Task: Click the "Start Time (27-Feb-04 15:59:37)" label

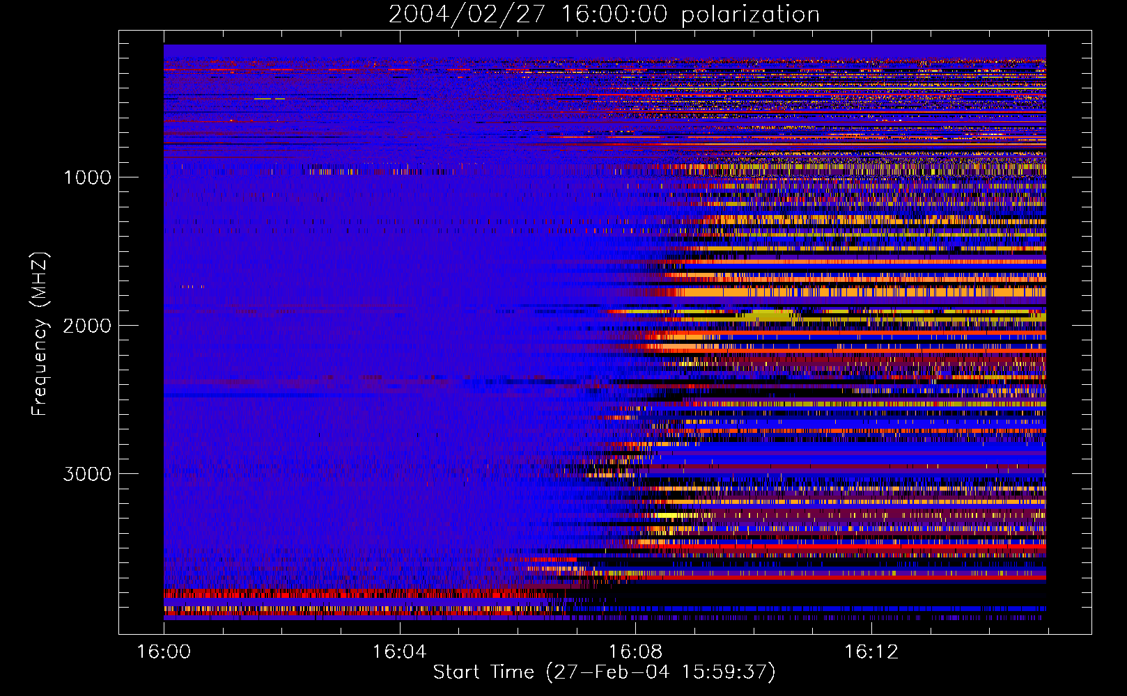Action: pos(604,672)
